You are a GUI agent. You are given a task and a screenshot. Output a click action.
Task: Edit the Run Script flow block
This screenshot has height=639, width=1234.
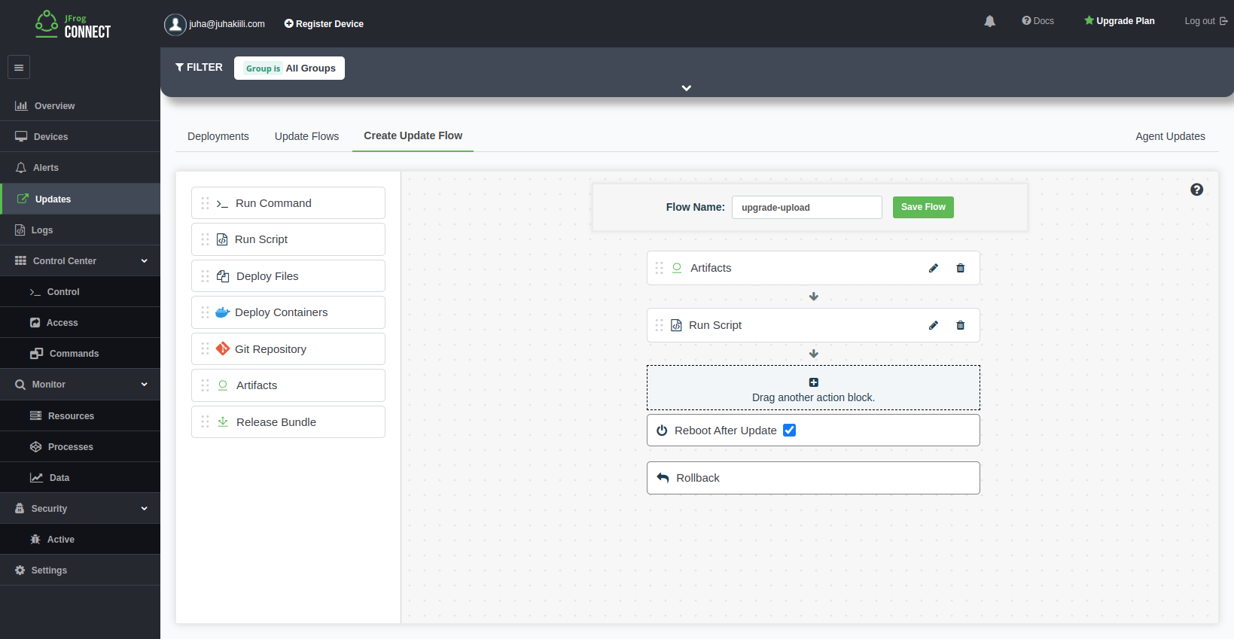934,325
